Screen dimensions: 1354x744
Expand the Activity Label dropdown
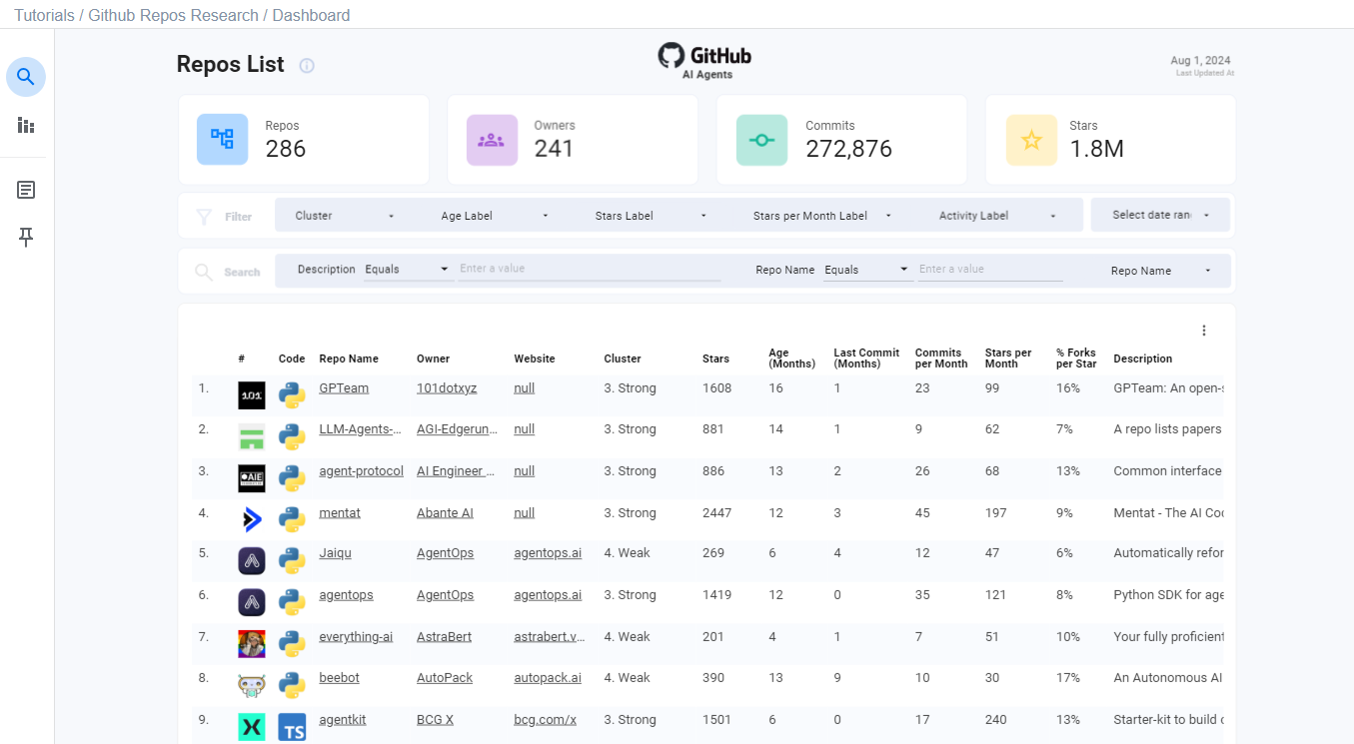997,216
